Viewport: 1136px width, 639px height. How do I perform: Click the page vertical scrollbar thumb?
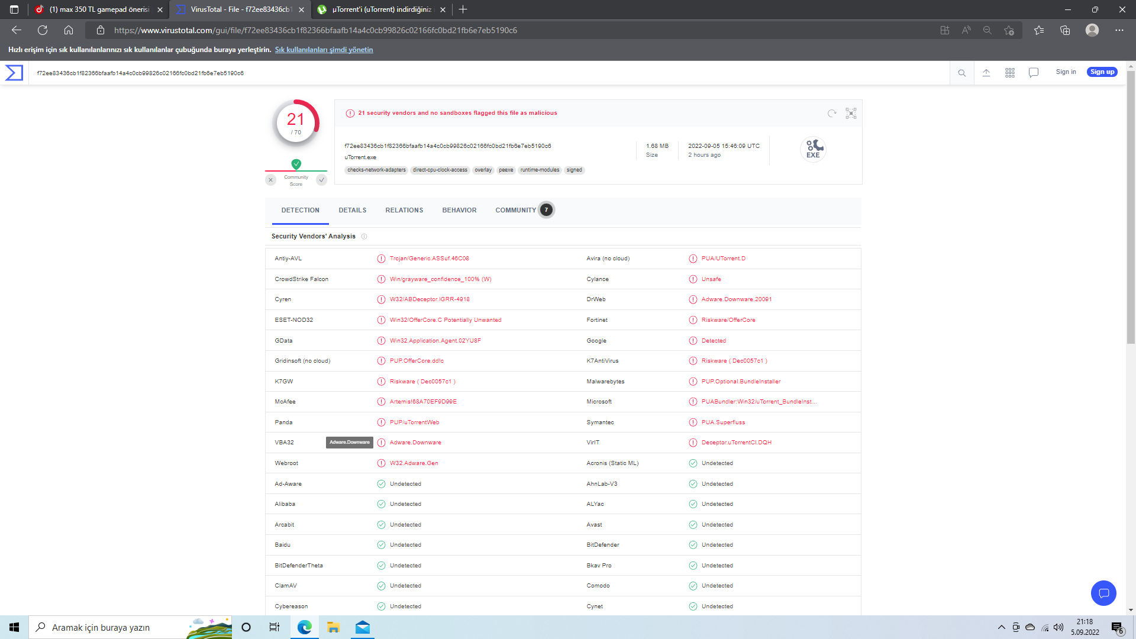click(x=1131, y=207)
